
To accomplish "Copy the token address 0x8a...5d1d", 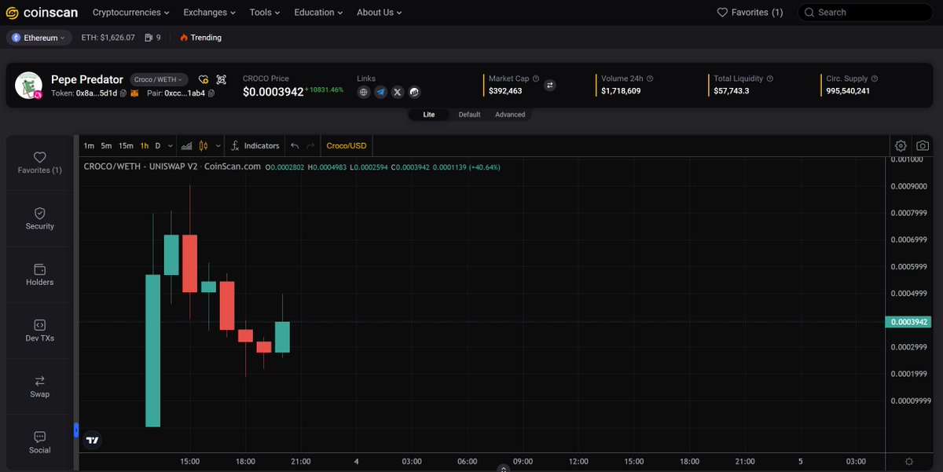I will pos(123,93).
